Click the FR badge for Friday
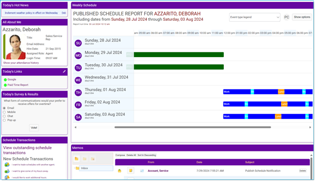 [78, 105]
